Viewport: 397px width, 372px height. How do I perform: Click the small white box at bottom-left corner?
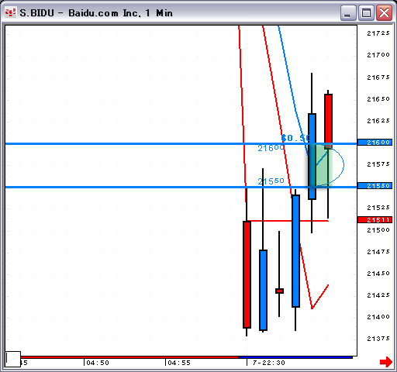[x=13, y=359]
